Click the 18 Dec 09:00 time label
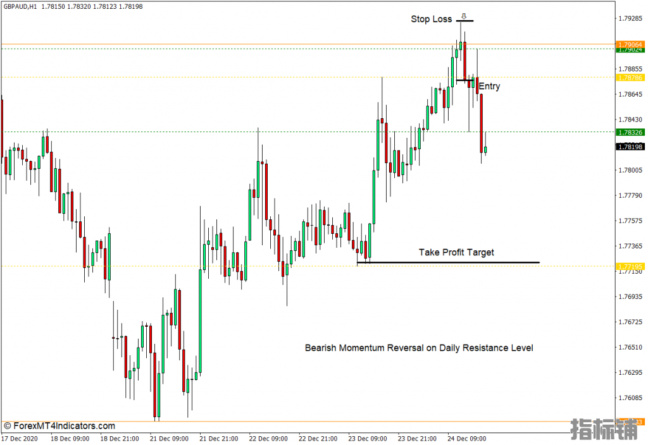648x445 pixels. tap(70, 439)
